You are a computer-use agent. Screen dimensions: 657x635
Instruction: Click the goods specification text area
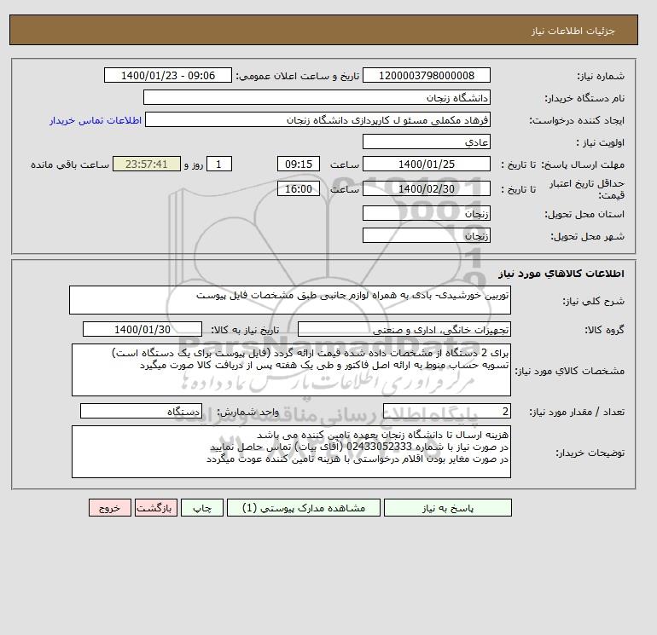(291, 370)
